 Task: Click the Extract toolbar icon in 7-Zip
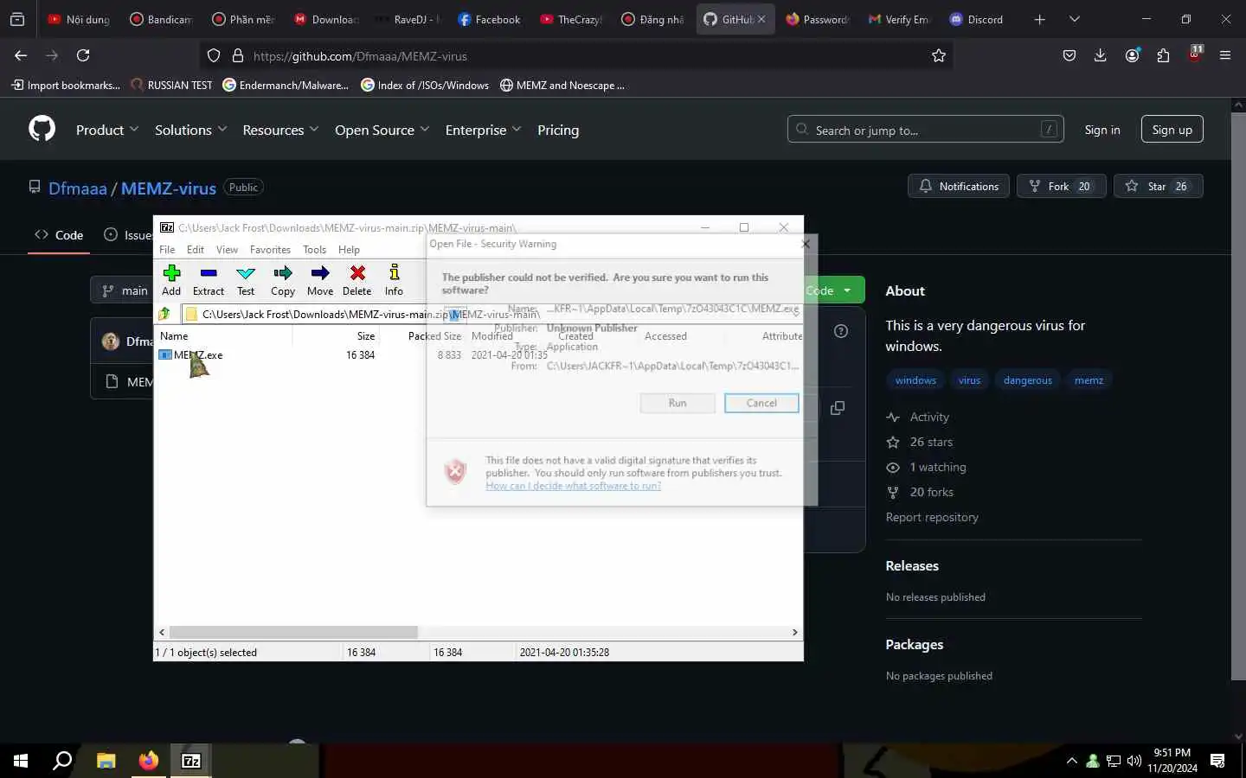click(208, 273)
